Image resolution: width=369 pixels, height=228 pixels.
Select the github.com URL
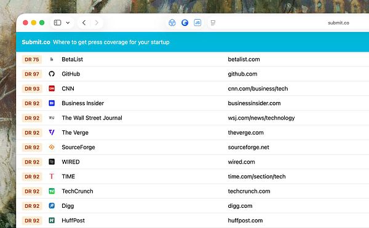(242, 74)
